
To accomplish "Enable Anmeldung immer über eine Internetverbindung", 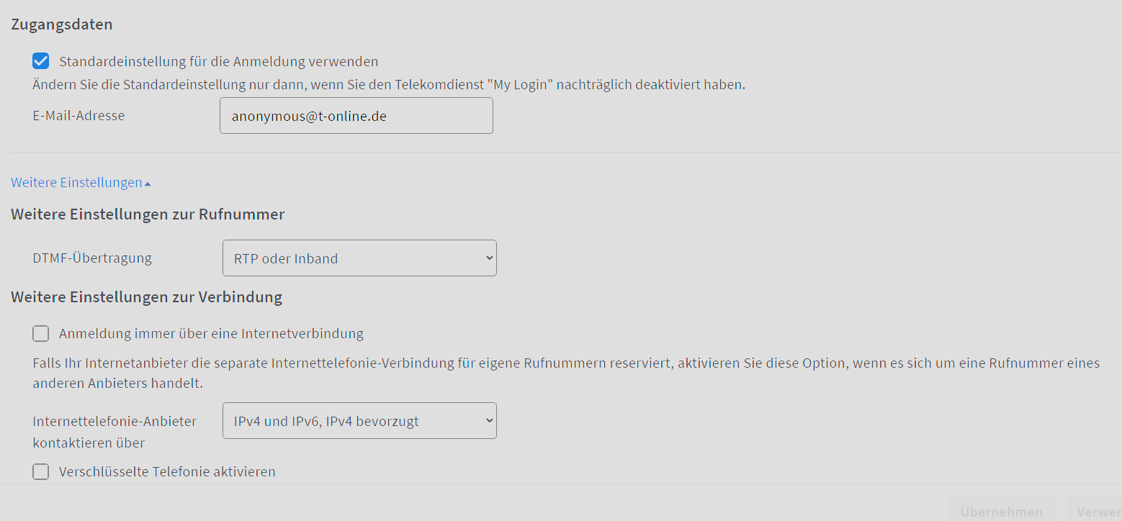I will pos(41,333).
